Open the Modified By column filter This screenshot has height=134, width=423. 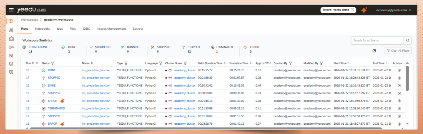click(x=321, y=63)
